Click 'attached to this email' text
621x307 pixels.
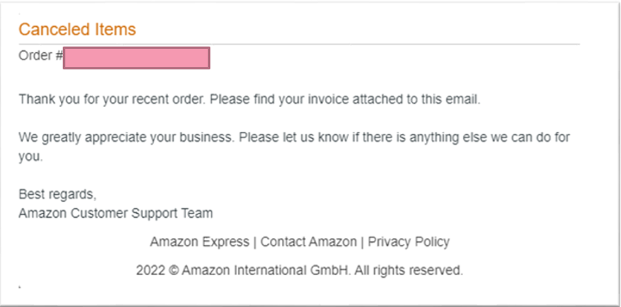click(x=416, y=100)
